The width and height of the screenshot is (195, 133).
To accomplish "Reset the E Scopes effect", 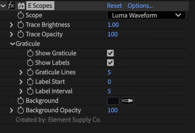I will pyautogui.click(x=114, y=6).
